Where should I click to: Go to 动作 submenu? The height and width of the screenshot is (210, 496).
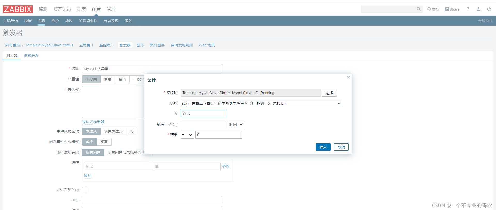(x=69, y=21)
